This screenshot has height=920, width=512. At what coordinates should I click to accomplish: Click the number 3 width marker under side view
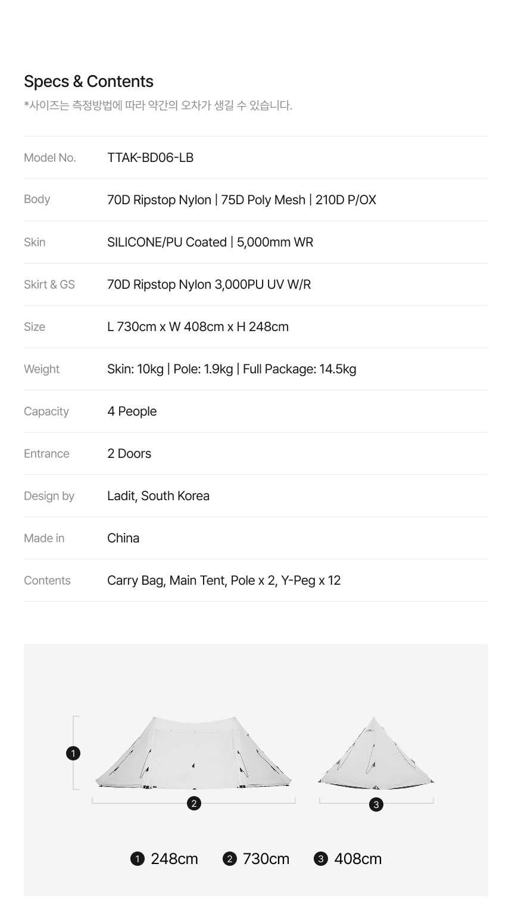[376, 804]
